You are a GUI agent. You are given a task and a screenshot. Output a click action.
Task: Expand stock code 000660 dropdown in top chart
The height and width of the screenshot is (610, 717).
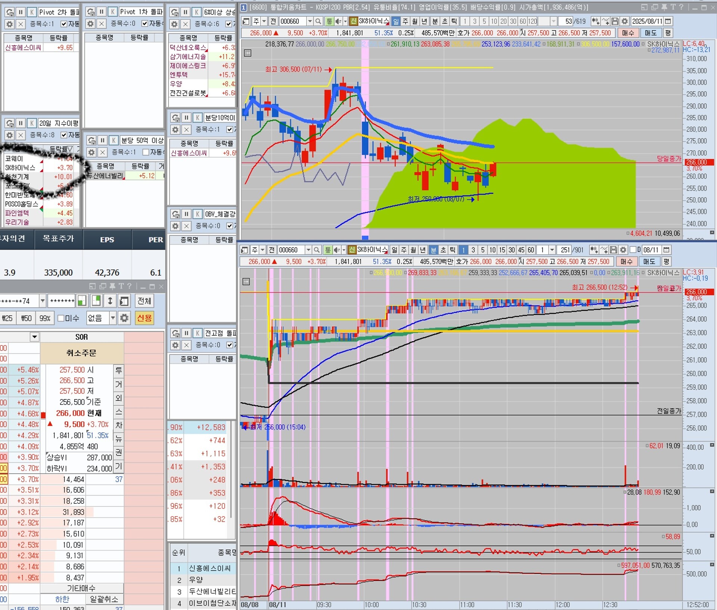310,21
